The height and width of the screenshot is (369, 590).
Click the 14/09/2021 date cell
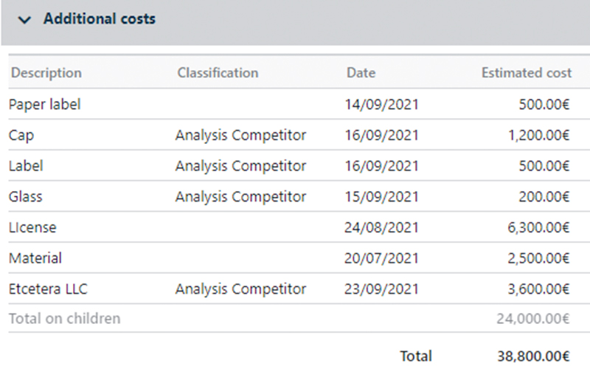point(381,105)
